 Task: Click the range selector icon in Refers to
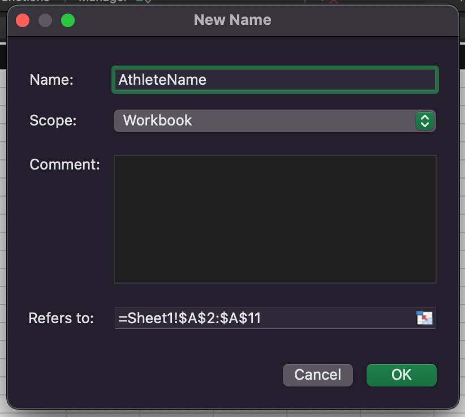tap(424, 318)
